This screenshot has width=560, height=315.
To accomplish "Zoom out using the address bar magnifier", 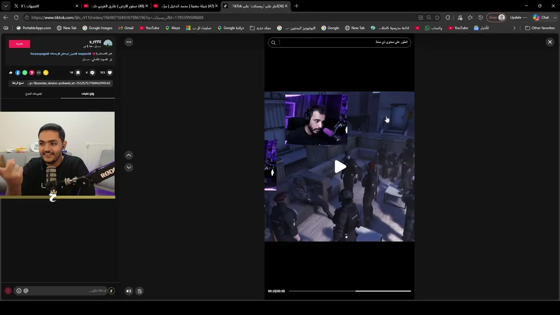I will [429, 17].
